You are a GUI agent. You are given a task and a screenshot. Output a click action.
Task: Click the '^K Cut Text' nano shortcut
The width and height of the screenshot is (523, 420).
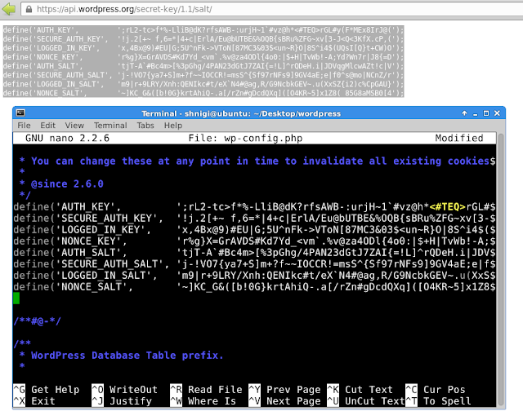360,390
